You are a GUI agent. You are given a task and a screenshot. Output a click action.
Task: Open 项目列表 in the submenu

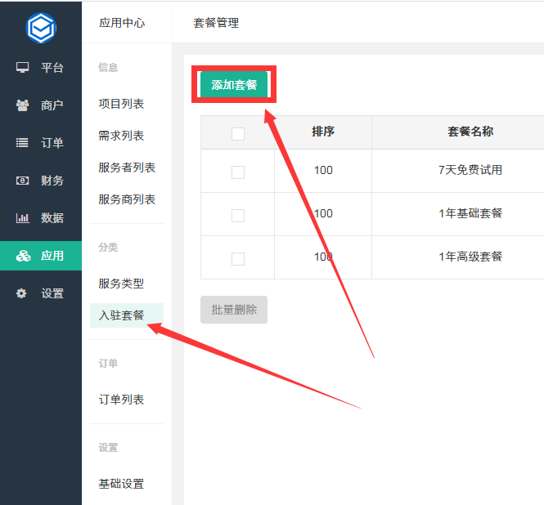(x=121, y=104)
